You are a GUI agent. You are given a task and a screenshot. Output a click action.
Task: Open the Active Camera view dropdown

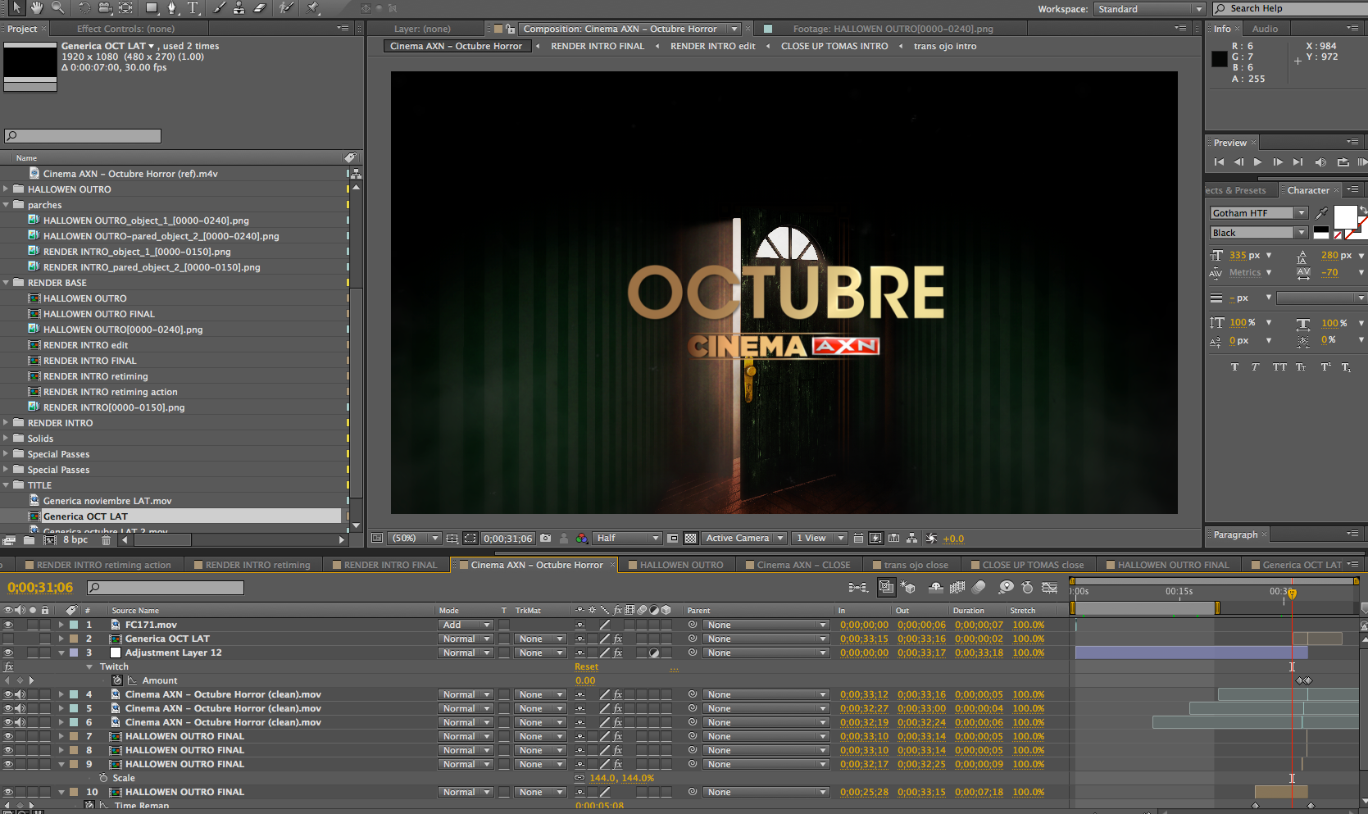(744, 539)
